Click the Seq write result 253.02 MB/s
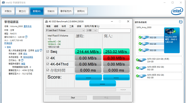 tap(116, 51)
